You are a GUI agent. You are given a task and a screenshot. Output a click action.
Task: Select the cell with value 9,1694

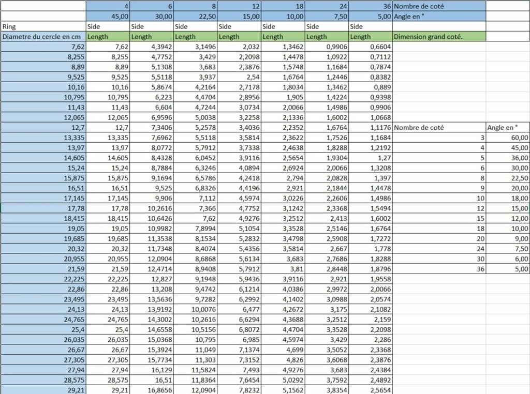pyautogui.click(x=152, y=178)
